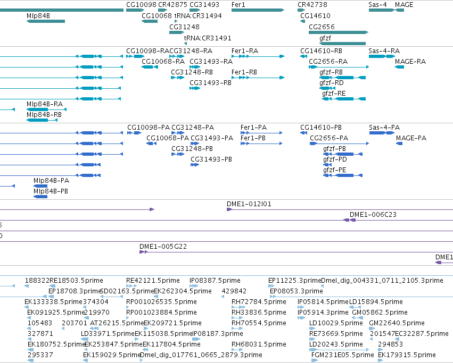Select the LD20243.5prime EST label

point(336,344)
